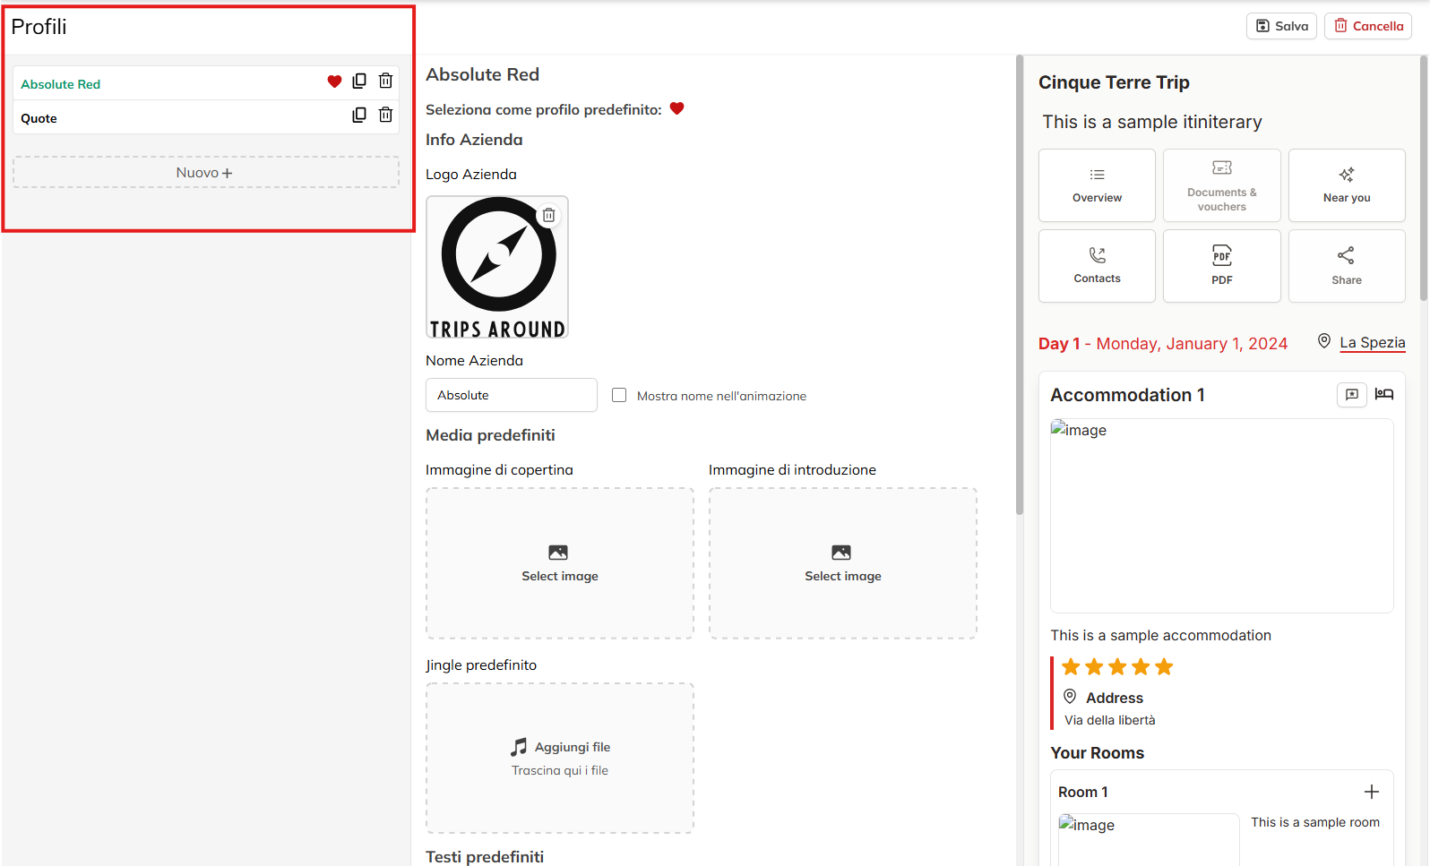Click the comment icon beside Accommodation 1
This screenshot has width=1430, height=866.
coord(1351,395)
